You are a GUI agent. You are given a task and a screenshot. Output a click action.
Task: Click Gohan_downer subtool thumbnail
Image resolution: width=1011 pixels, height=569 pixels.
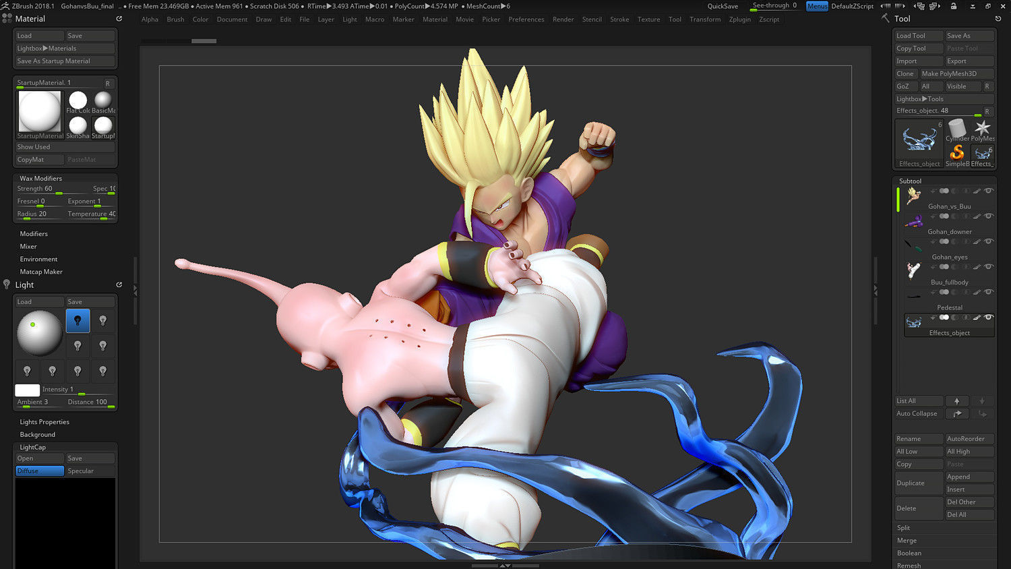pyautogui.click(x=914, y=220)
